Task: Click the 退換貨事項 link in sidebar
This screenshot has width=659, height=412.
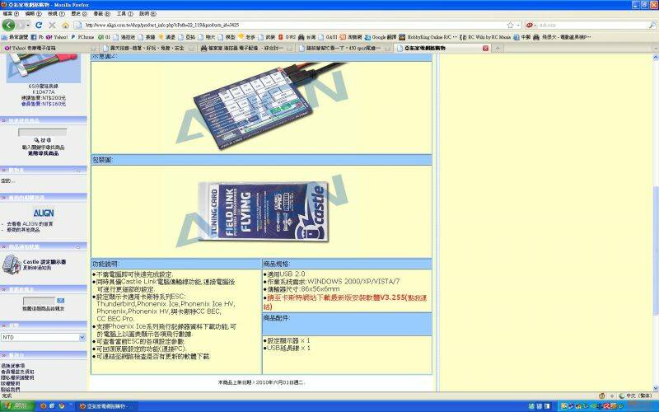Action: (12, 366)
